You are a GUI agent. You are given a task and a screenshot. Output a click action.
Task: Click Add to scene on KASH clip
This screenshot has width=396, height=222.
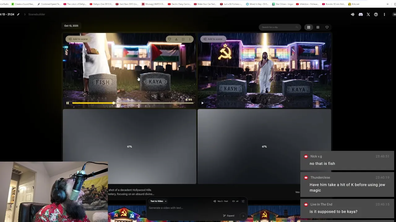click(x=213, y=39)
